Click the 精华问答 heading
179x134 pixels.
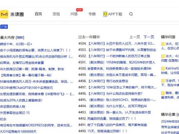click(x=168, y=37)
